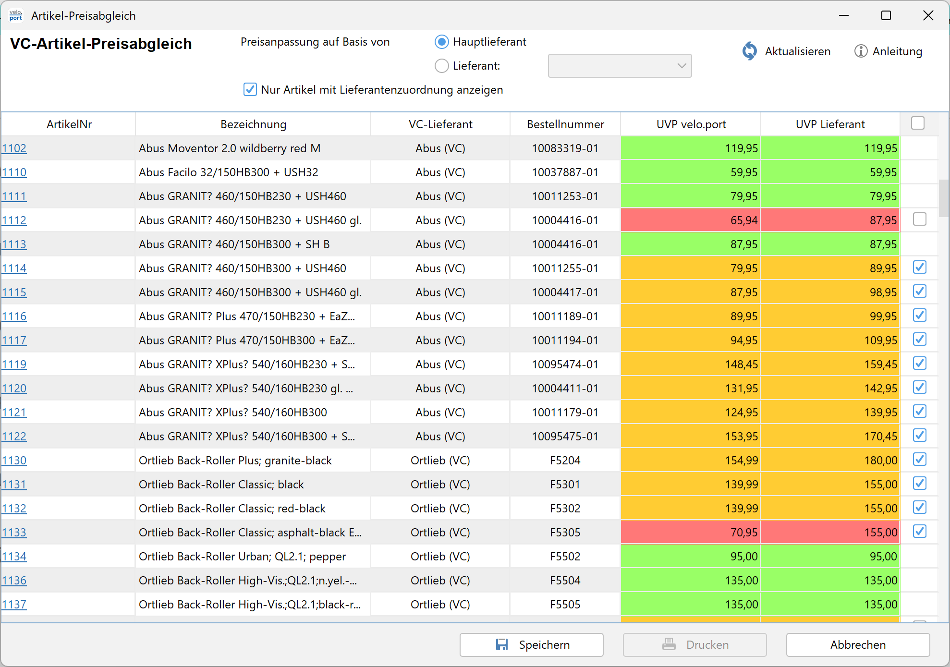This screenshot has height=667, width=950.
Task: Click the red UVP velo.port cell 65,94
Action: coord(690,220)
